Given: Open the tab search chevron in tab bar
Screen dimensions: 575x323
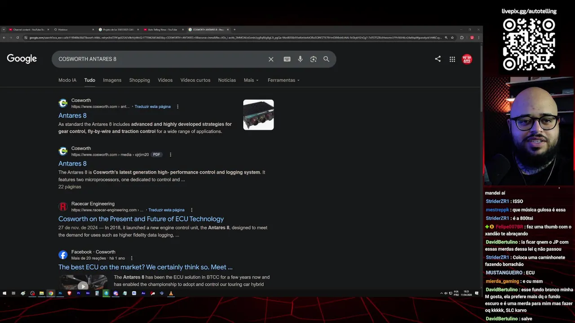Looking at the screenshot, I should click(4, 30).
